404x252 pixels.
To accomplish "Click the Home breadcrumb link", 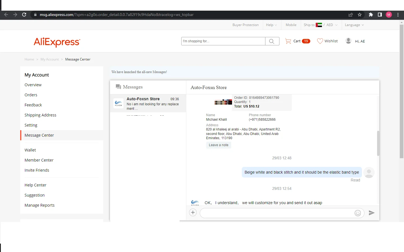I will [x=29, y=59].
